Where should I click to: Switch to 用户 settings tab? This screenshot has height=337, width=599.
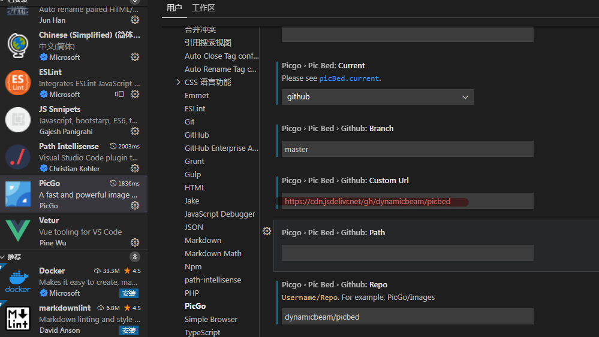tap(174, 8)
